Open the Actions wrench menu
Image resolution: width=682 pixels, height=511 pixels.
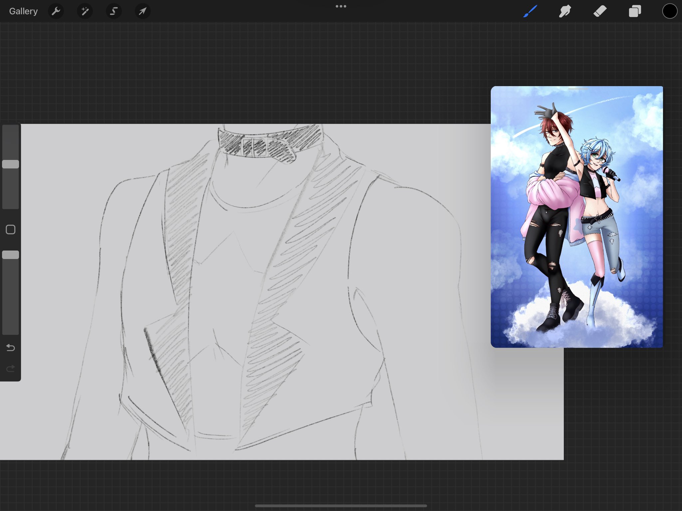pyautogui.click(x=56, y=11)
